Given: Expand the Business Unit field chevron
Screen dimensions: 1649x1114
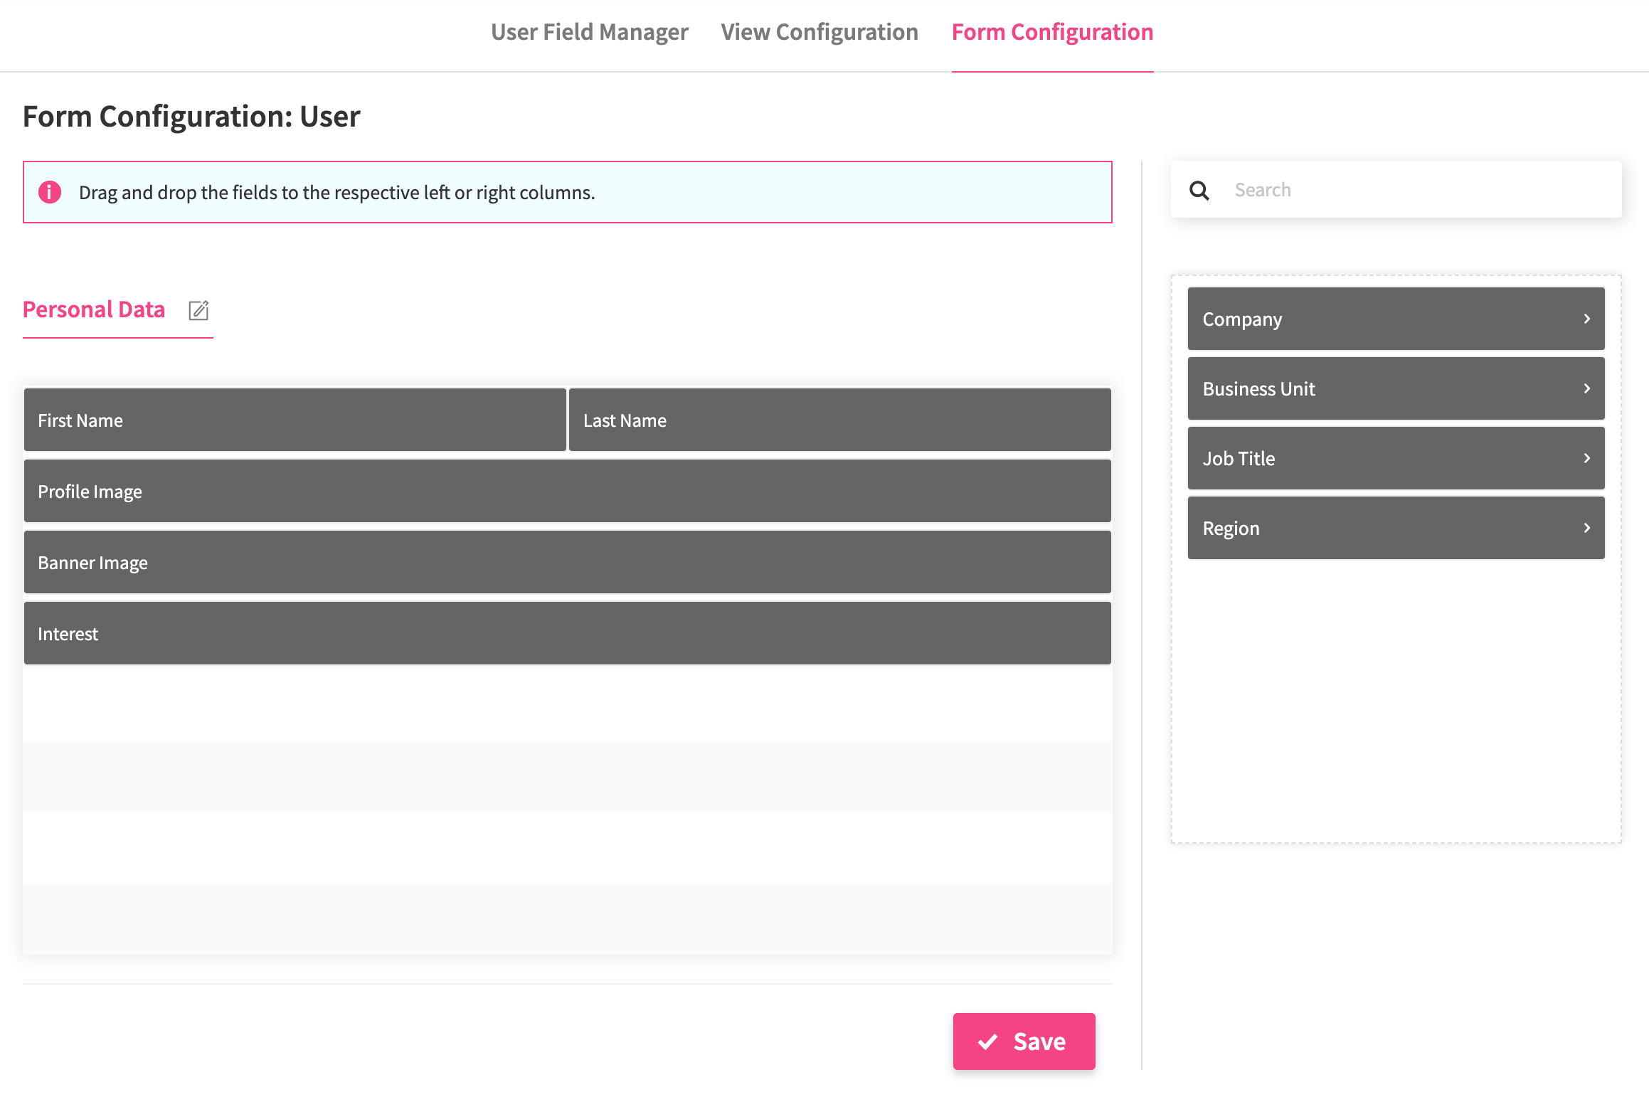Looking at the screenshot, I should [1586, 388].
